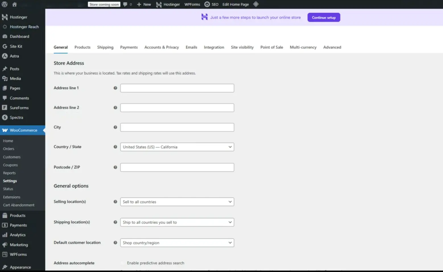Click help icon for Selling location(s)

coord(115,202)
